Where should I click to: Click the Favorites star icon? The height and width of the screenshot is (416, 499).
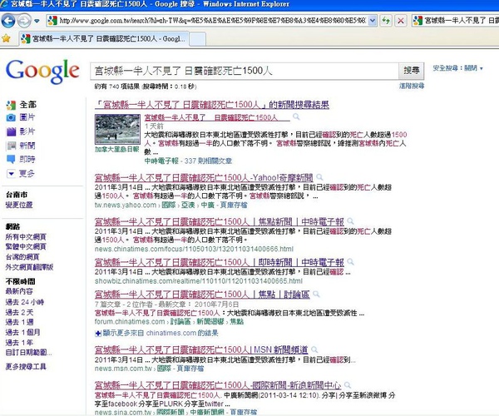pos(6,39)
